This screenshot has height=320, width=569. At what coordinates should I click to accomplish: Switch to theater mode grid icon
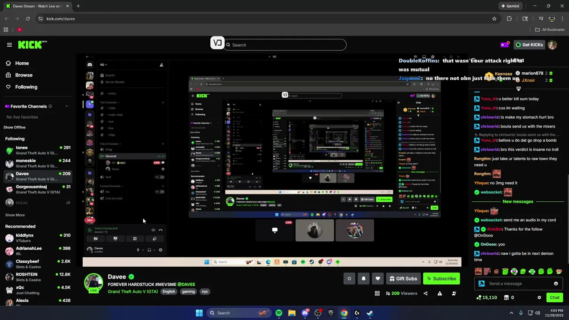point(377,293)
